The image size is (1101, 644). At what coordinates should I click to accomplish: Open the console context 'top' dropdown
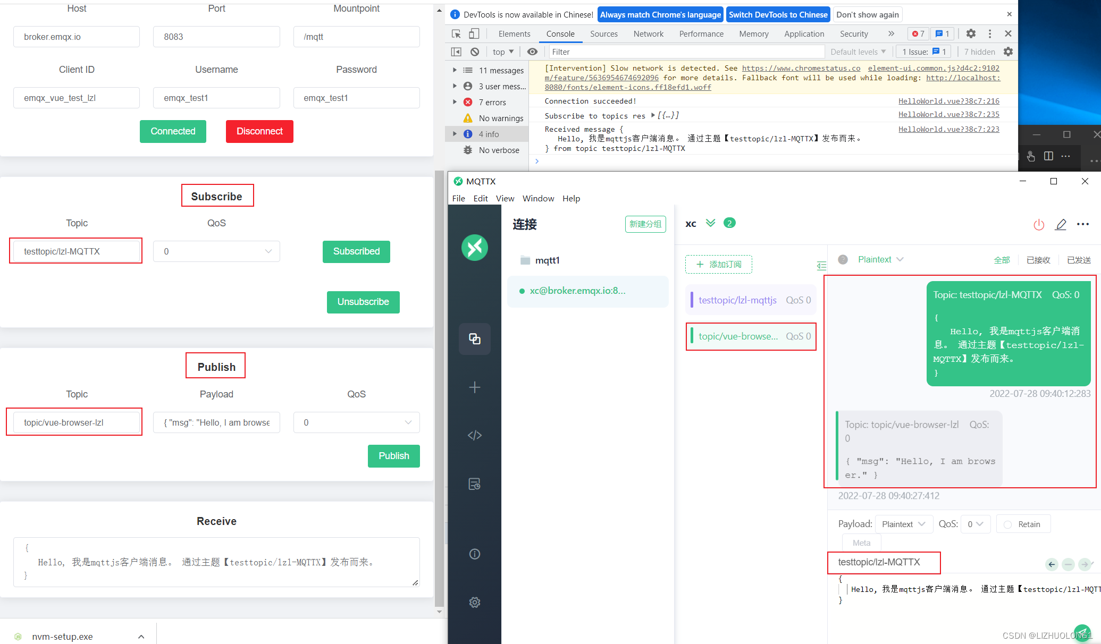503,52
